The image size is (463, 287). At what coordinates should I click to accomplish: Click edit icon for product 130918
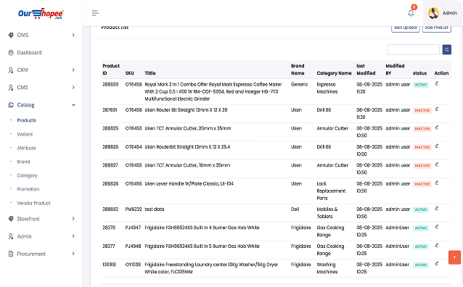tap(437, 264)
